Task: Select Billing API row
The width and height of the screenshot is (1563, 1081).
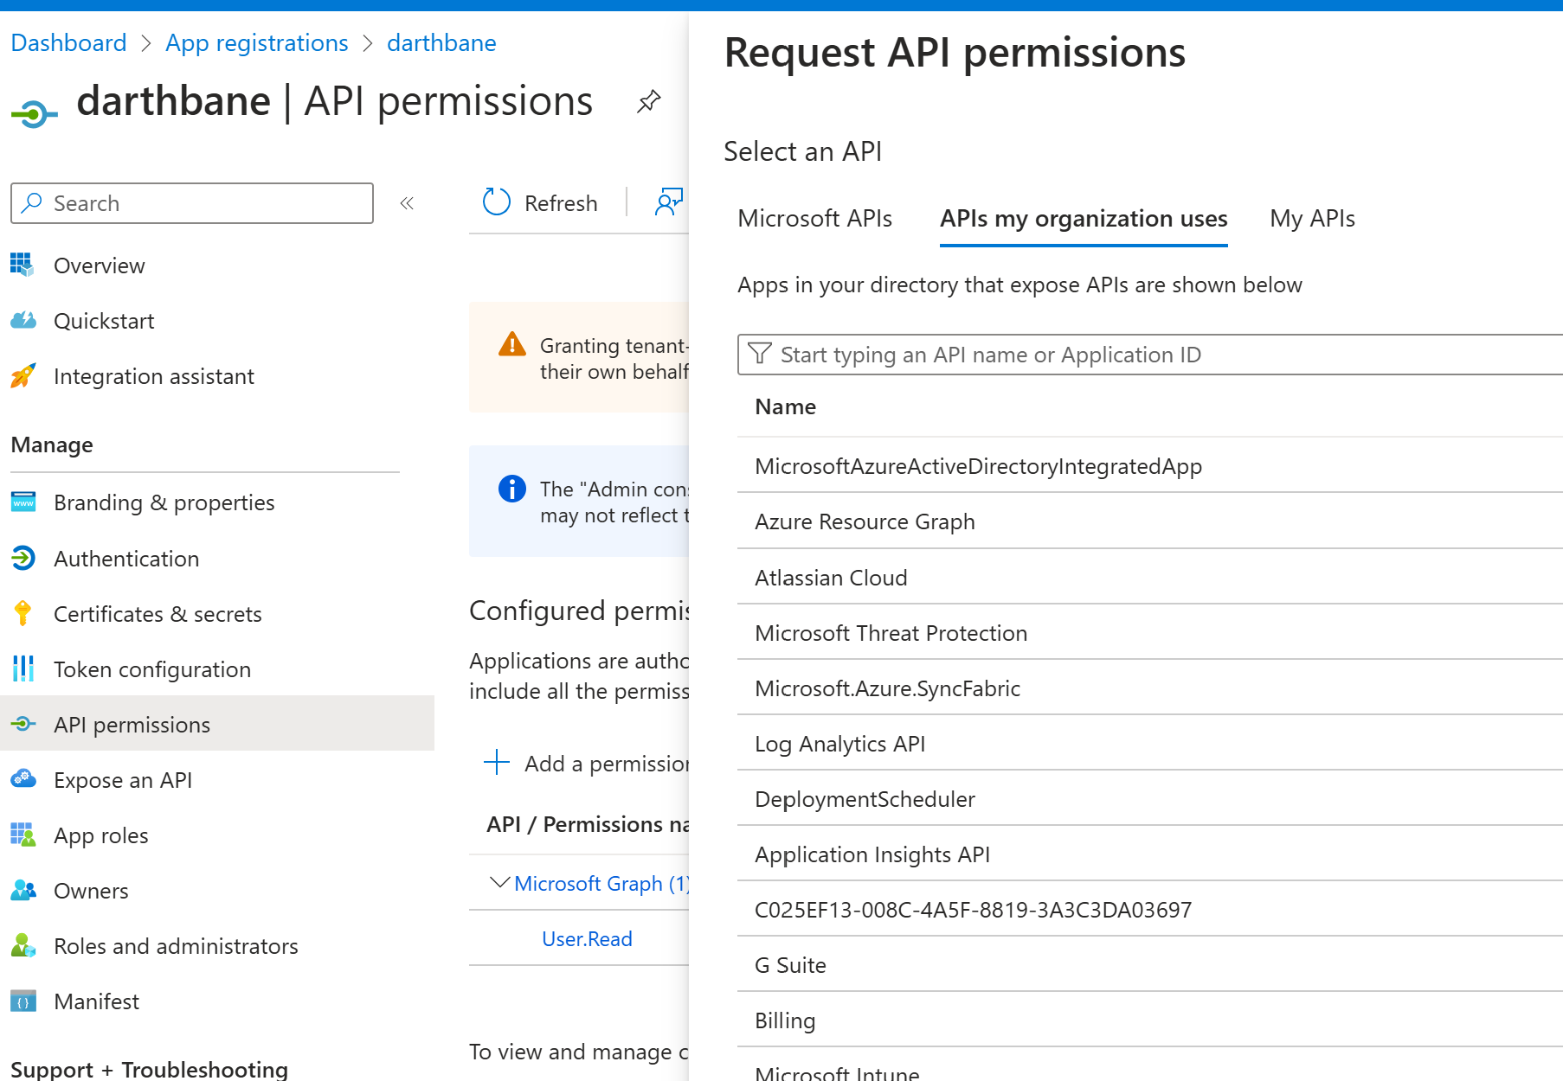Action: pos(1150,1020)
